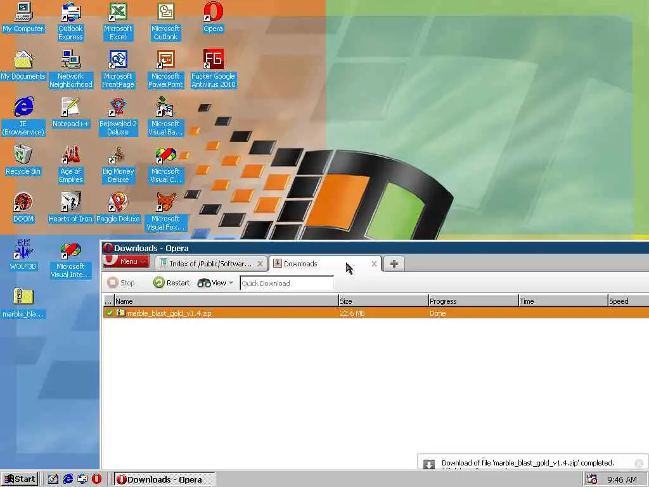Click the Stop download button
The image size is (649, 487).
[121, 283]
